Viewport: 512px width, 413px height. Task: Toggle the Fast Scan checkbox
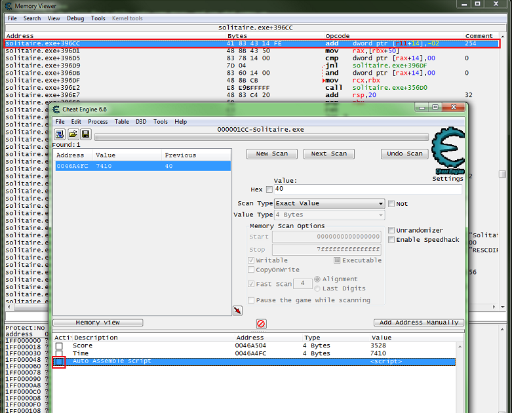(251, 284)
